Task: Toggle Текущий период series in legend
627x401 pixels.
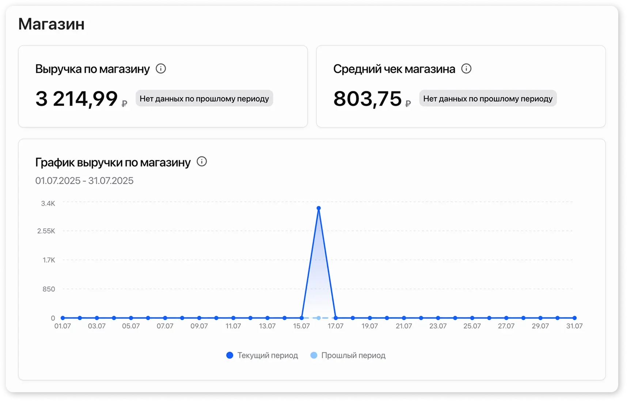Action: (267, 355)
